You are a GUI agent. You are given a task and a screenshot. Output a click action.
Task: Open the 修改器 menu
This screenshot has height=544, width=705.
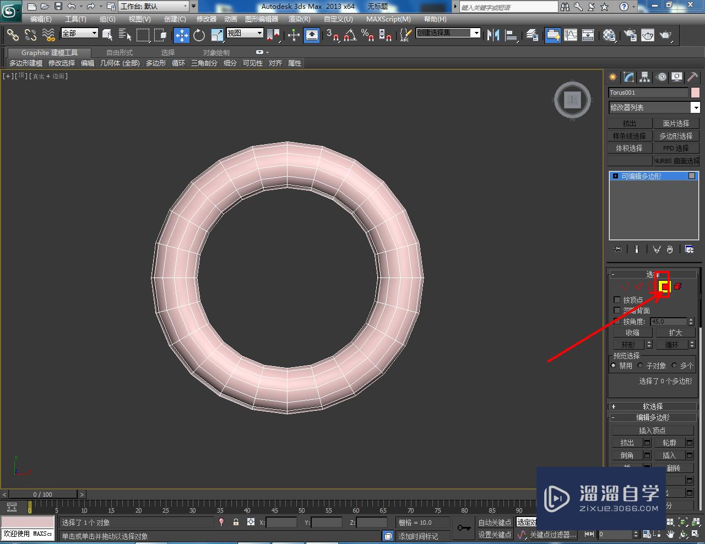(x=207, y=19)
